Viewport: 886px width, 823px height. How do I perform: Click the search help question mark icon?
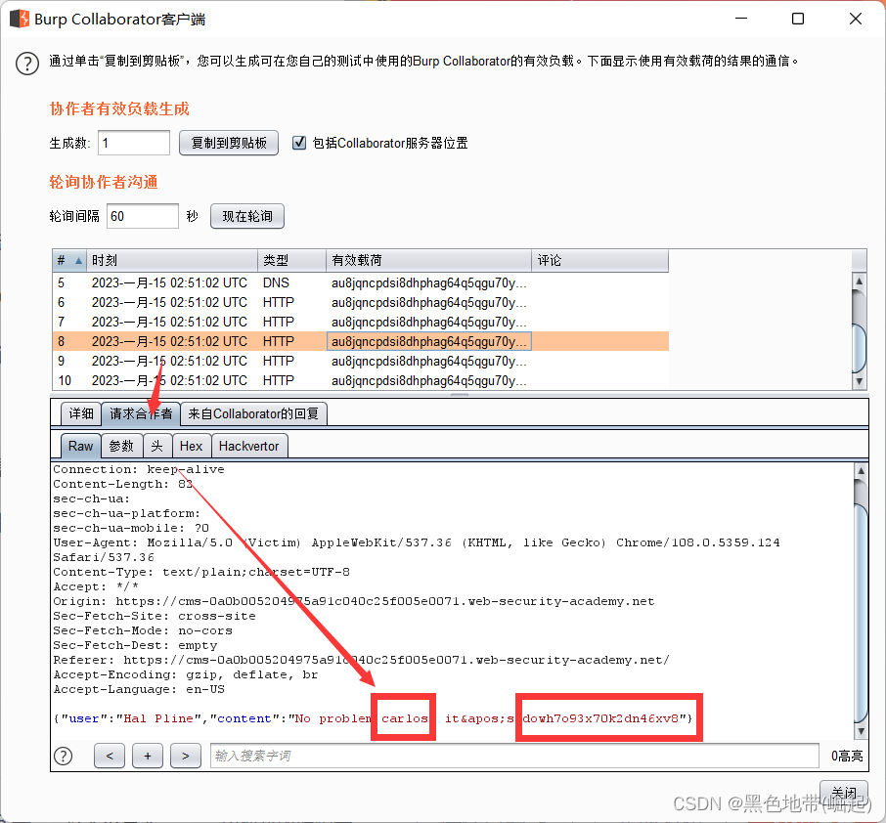64,756
